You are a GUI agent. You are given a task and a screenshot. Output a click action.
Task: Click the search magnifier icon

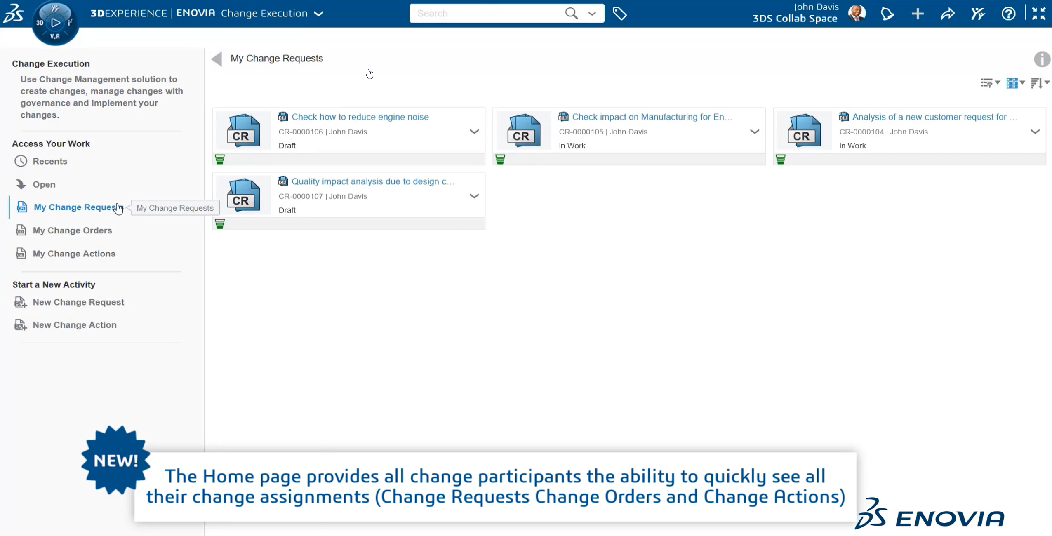click(x=571, y=13)
